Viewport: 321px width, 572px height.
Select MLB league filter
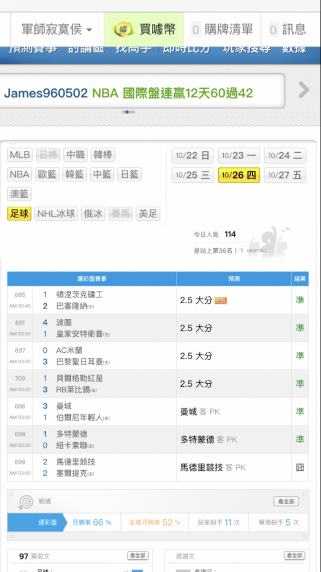(x=20, y=155)
